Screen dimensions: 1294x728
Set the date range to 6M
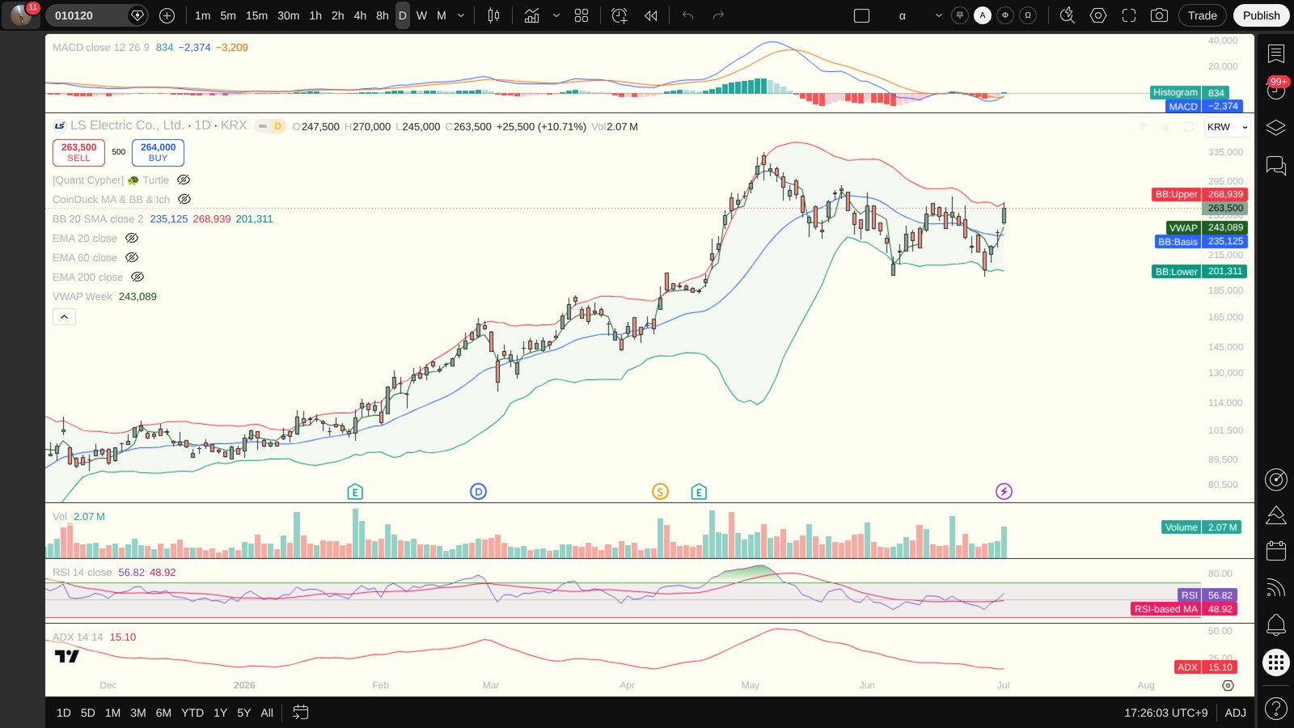[x=163, y=713]
